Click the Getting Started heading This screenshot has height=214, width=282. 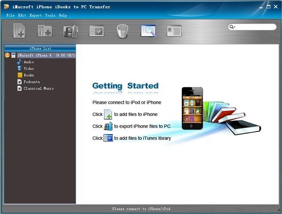tap(125, 86)
